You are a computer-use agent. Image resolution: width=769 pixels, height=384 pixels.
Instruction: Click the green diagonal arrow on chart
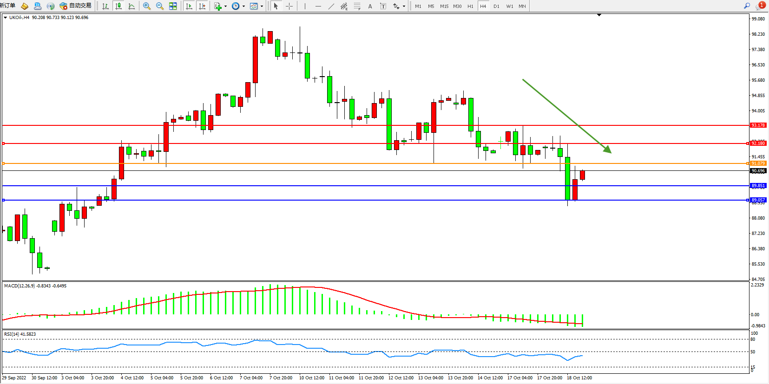[x=566, y=116]
